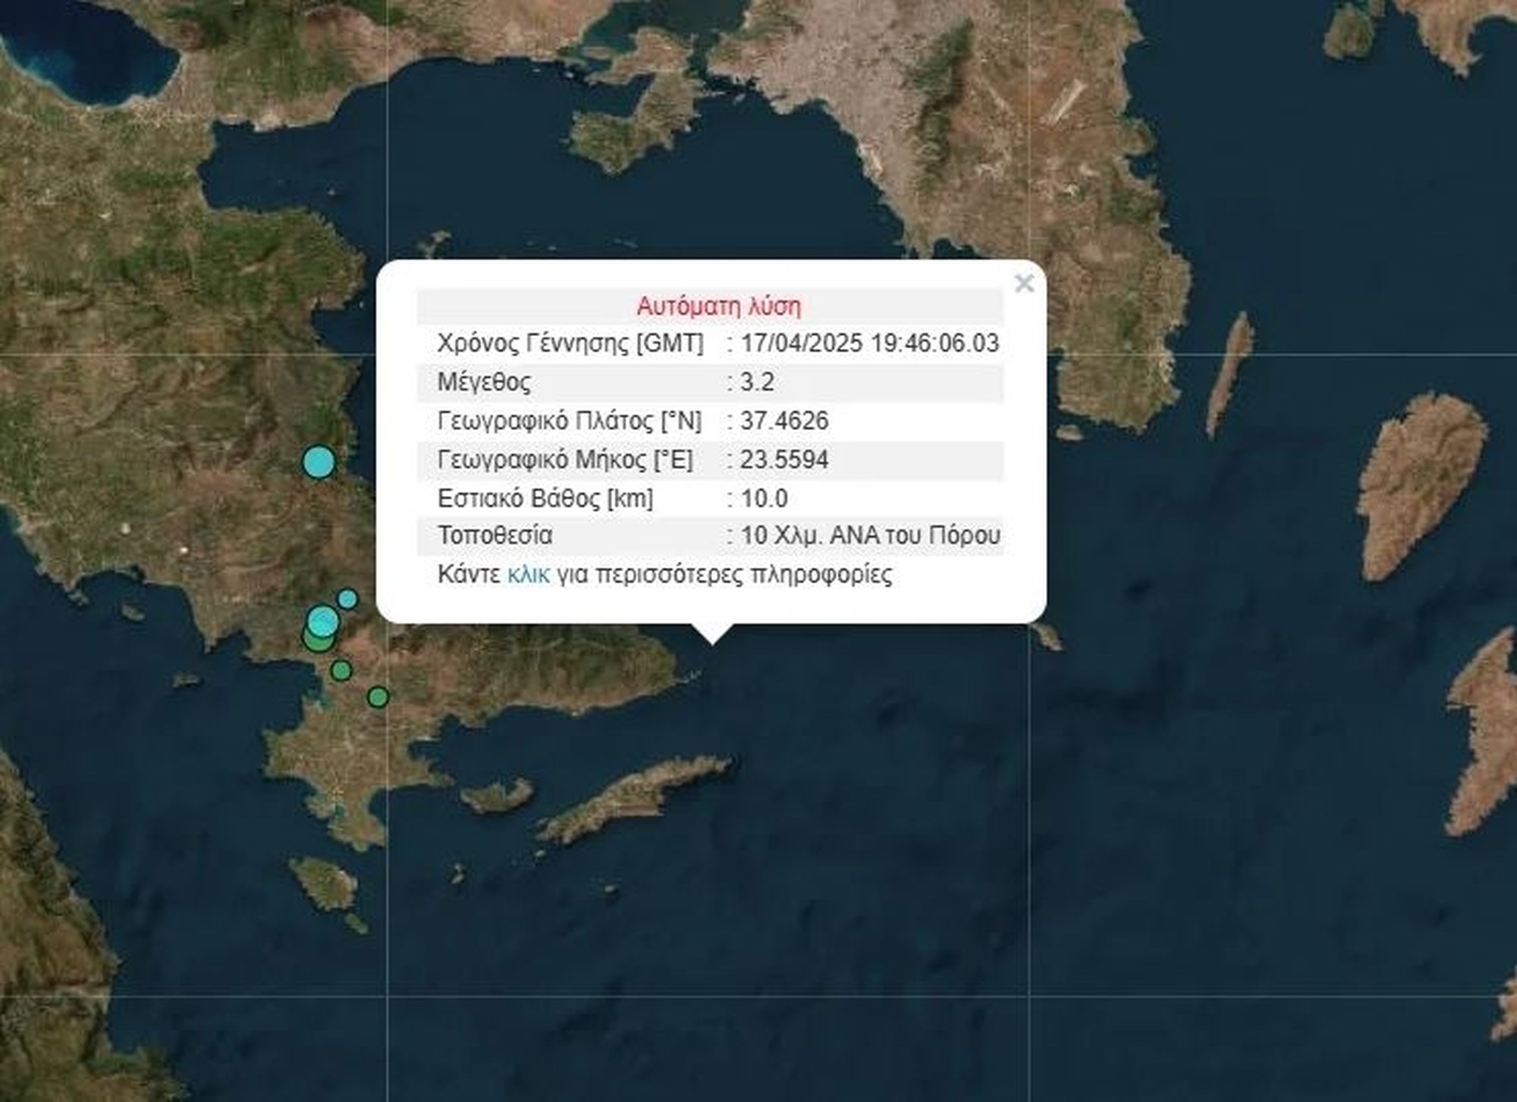The image size is (1517, 1102).
Task: Click the 'Αυτόματη λύση' popup header
Action: pos(718,306)
